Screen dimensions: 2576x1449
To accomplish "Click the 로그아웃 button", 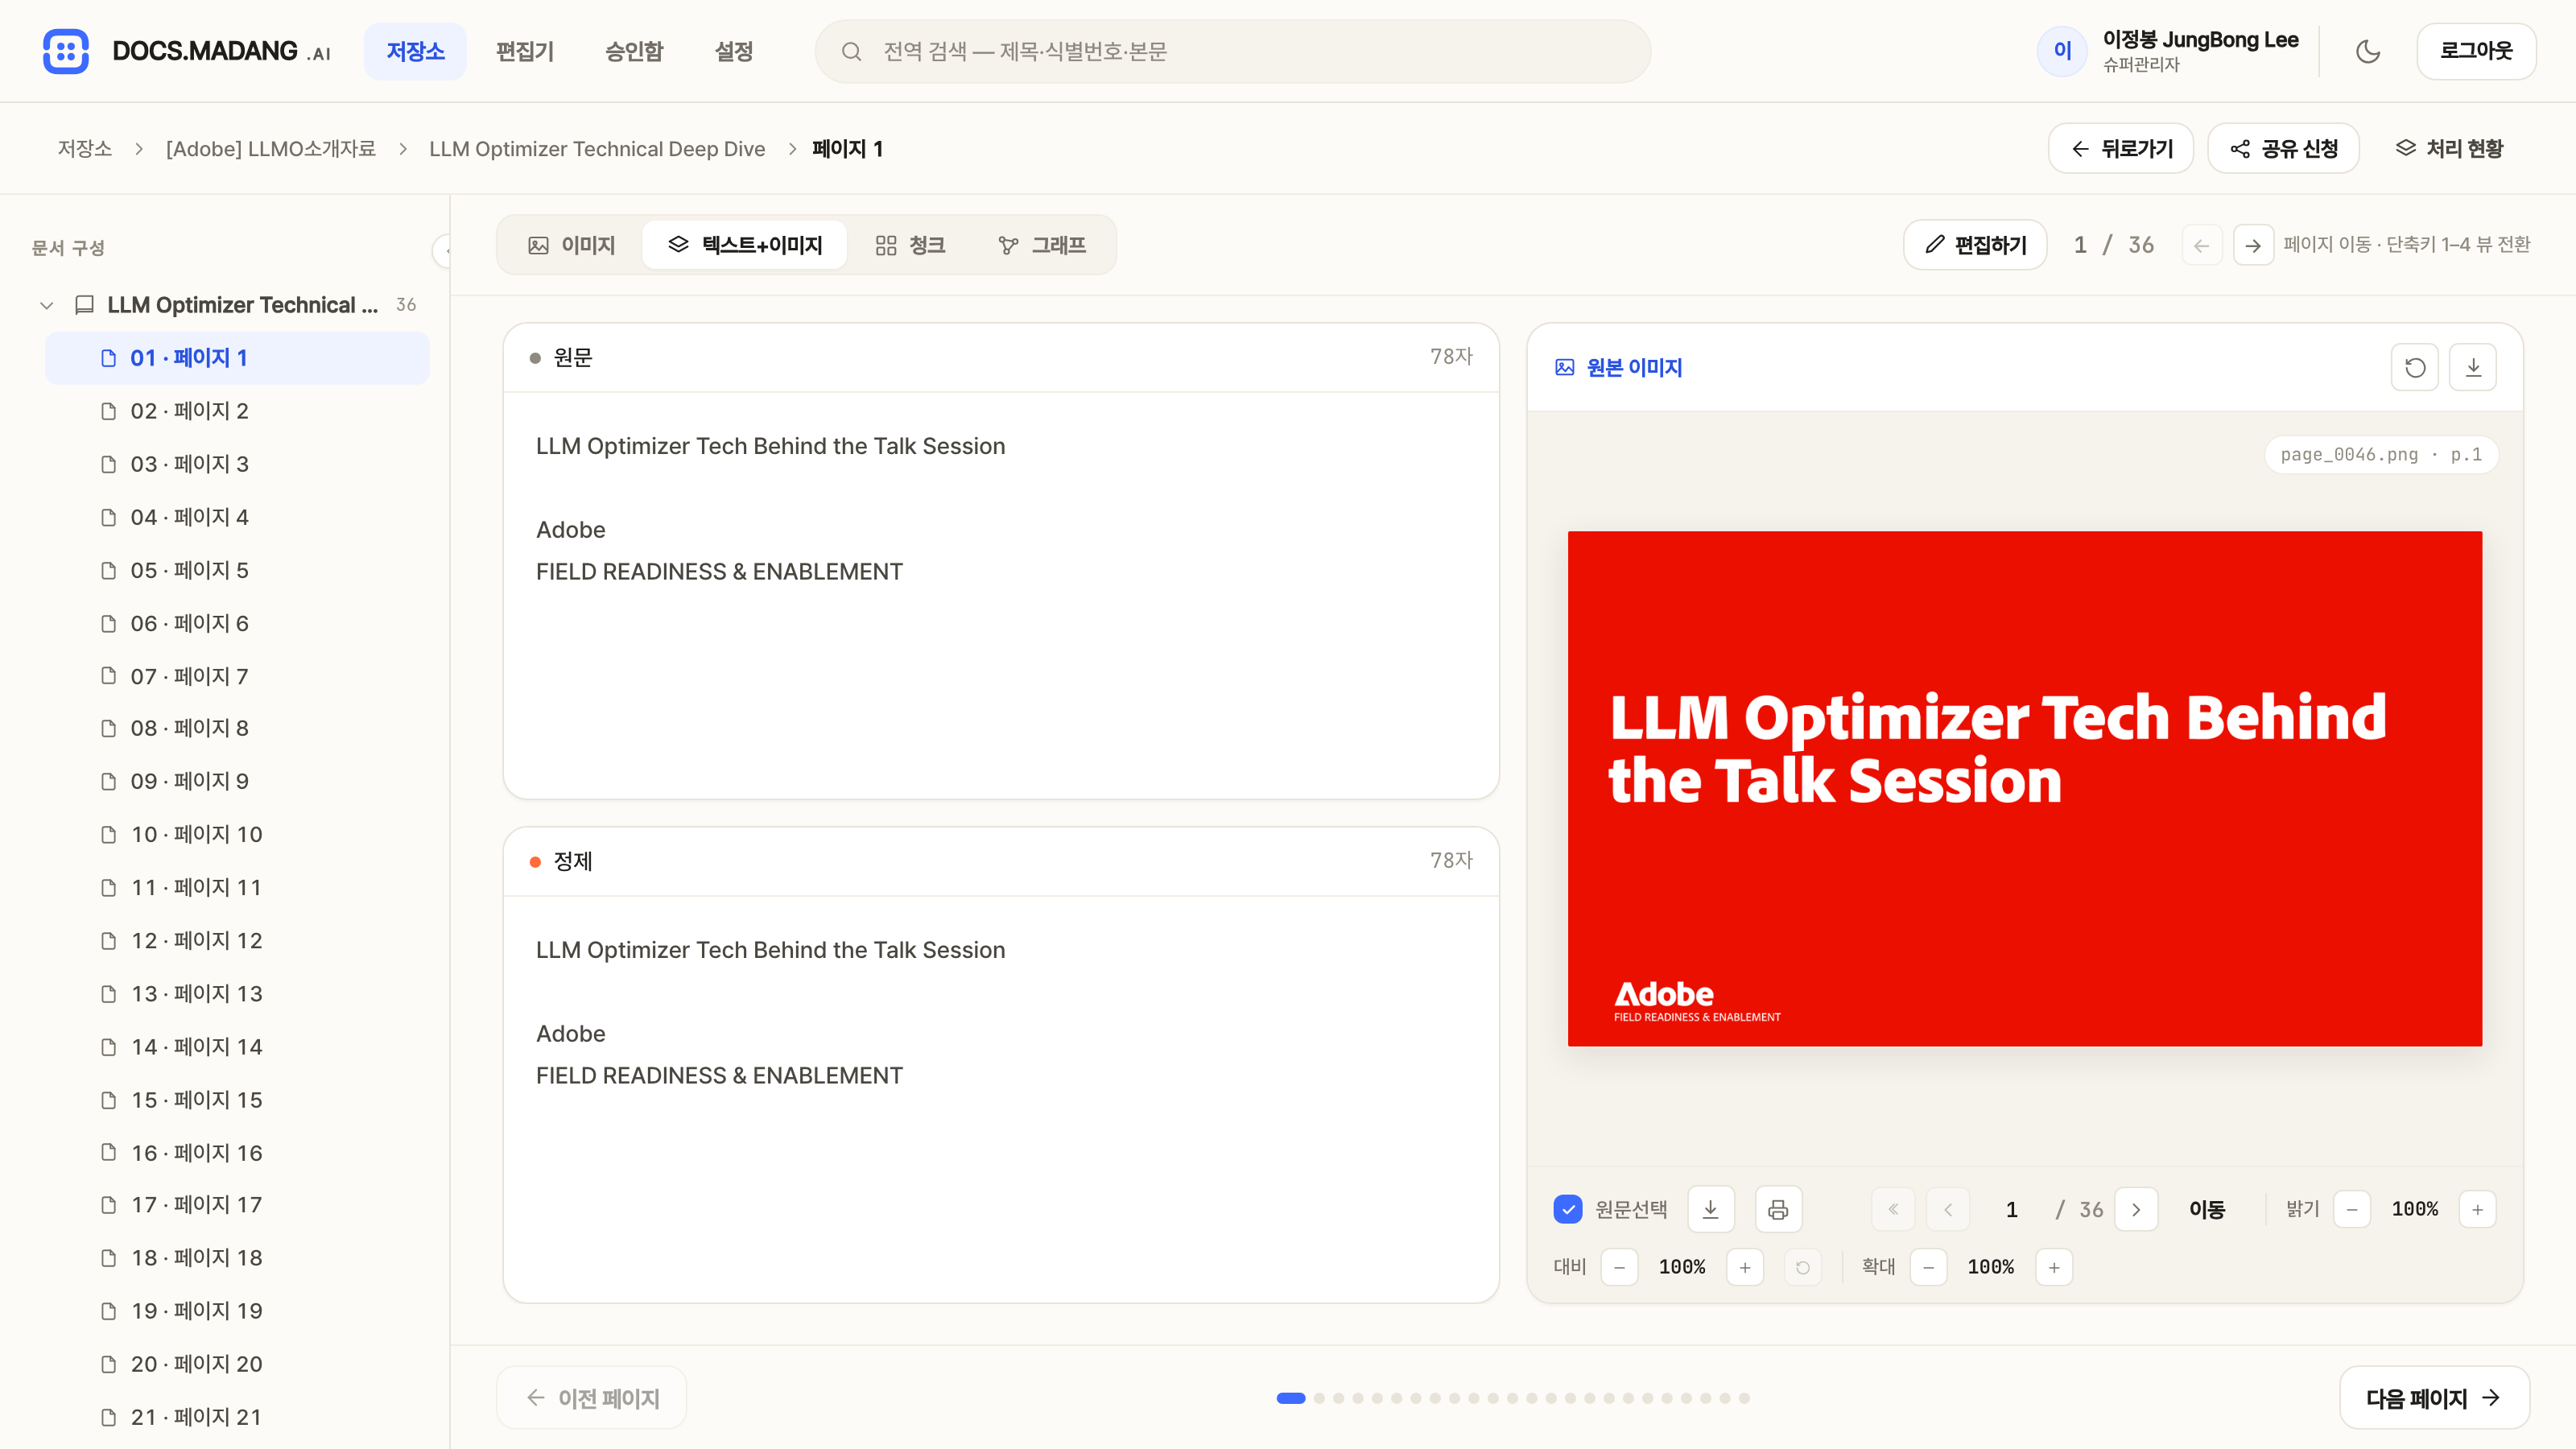I will coord(2476,51).
